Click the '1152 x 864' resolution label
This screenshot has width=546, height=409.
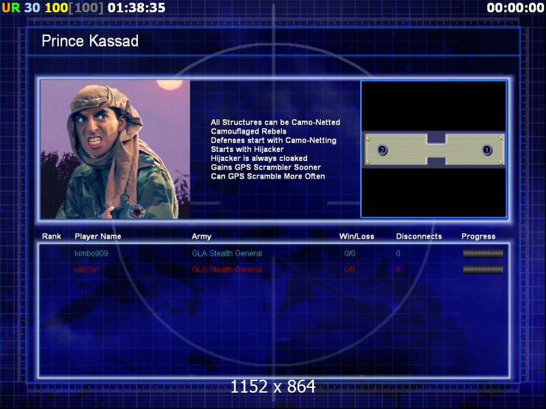tap(273, 387)
